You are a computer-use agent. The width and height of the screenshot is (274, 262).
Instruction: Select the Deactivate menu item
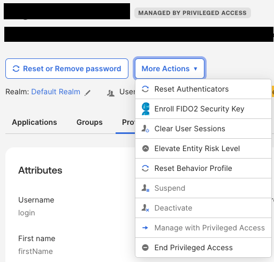pos(203,208)
